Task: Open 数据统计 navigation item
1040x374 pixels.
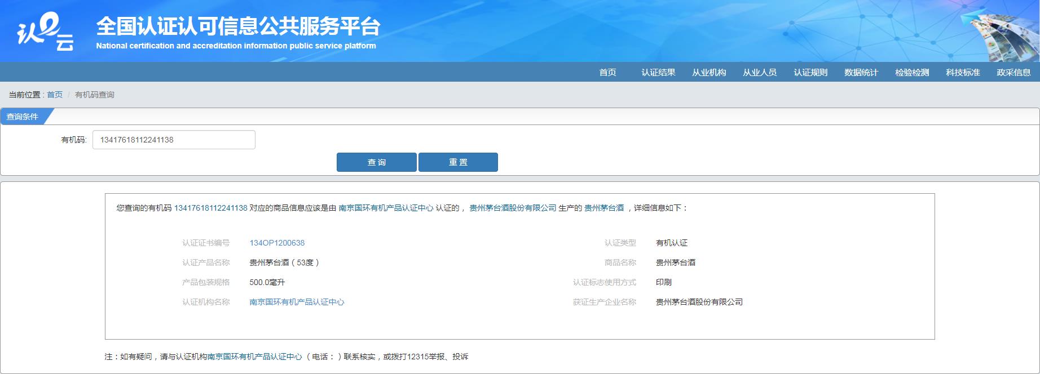Action: pyautogui.click(x=861, y=72)
